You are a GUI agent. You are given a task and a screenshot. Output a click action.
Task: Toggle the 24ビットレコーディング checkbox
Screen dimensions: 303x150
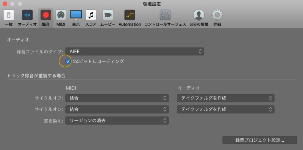68,61
